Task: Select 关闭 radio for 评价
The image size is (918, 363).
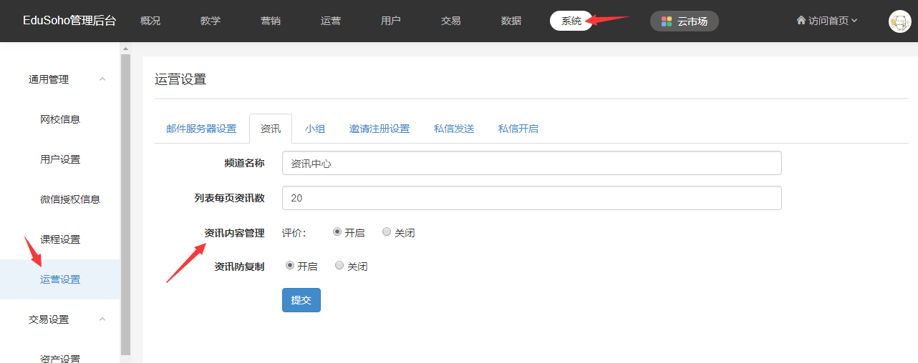Action: click(x=387, y=232)
